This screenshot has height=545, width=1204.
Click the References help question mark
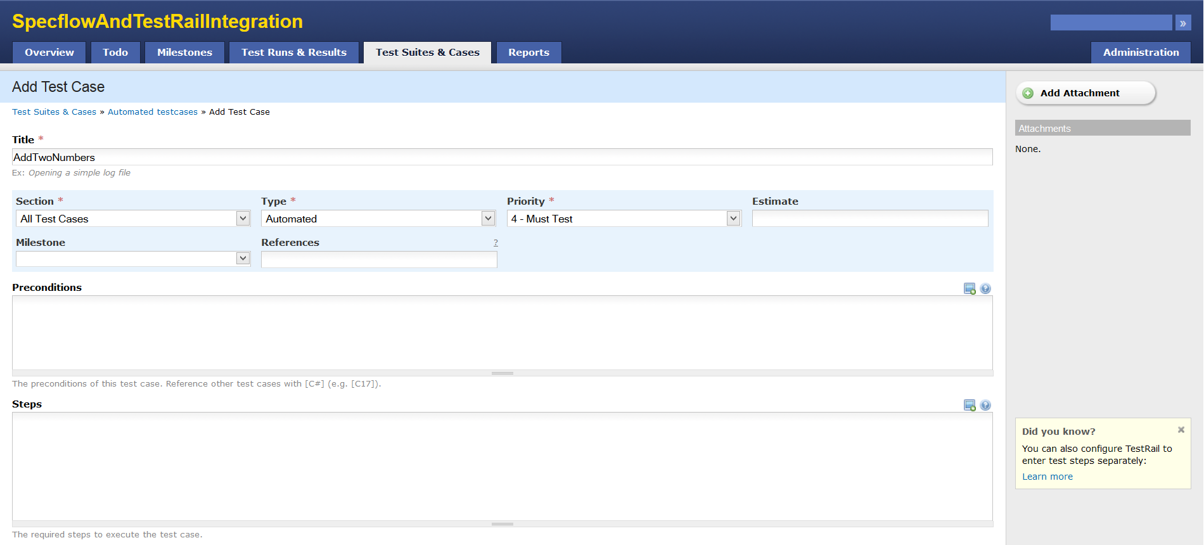pyautogui.click(x=496, y=243)
